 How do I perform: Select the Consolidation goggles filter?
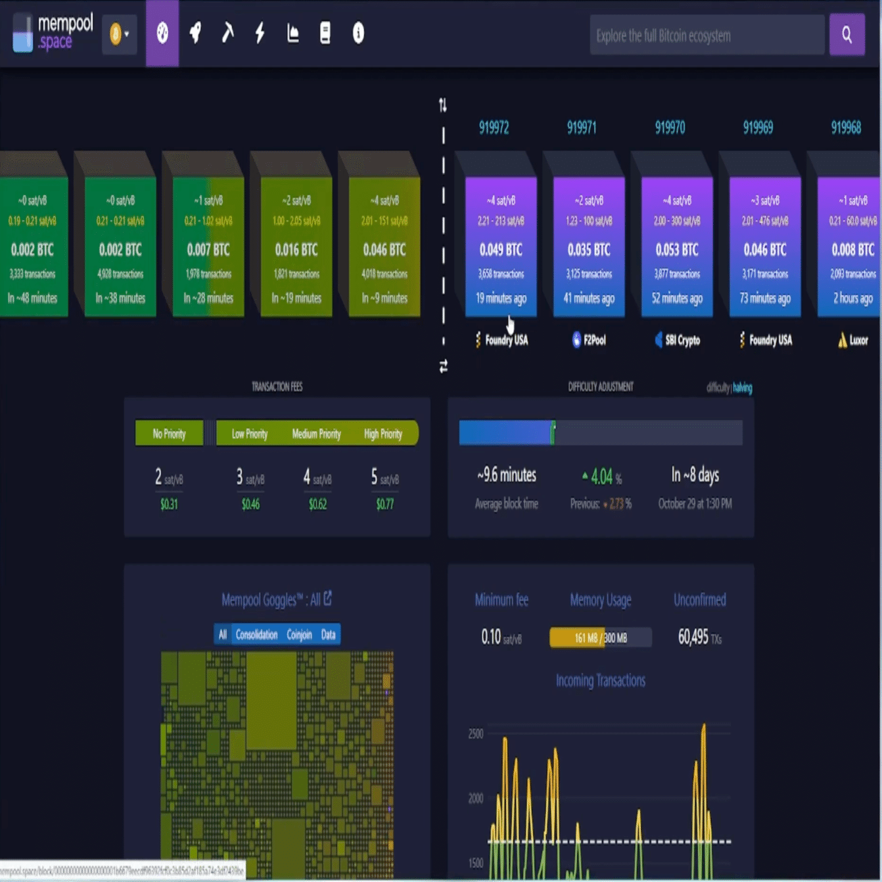[x=256, y=634]
